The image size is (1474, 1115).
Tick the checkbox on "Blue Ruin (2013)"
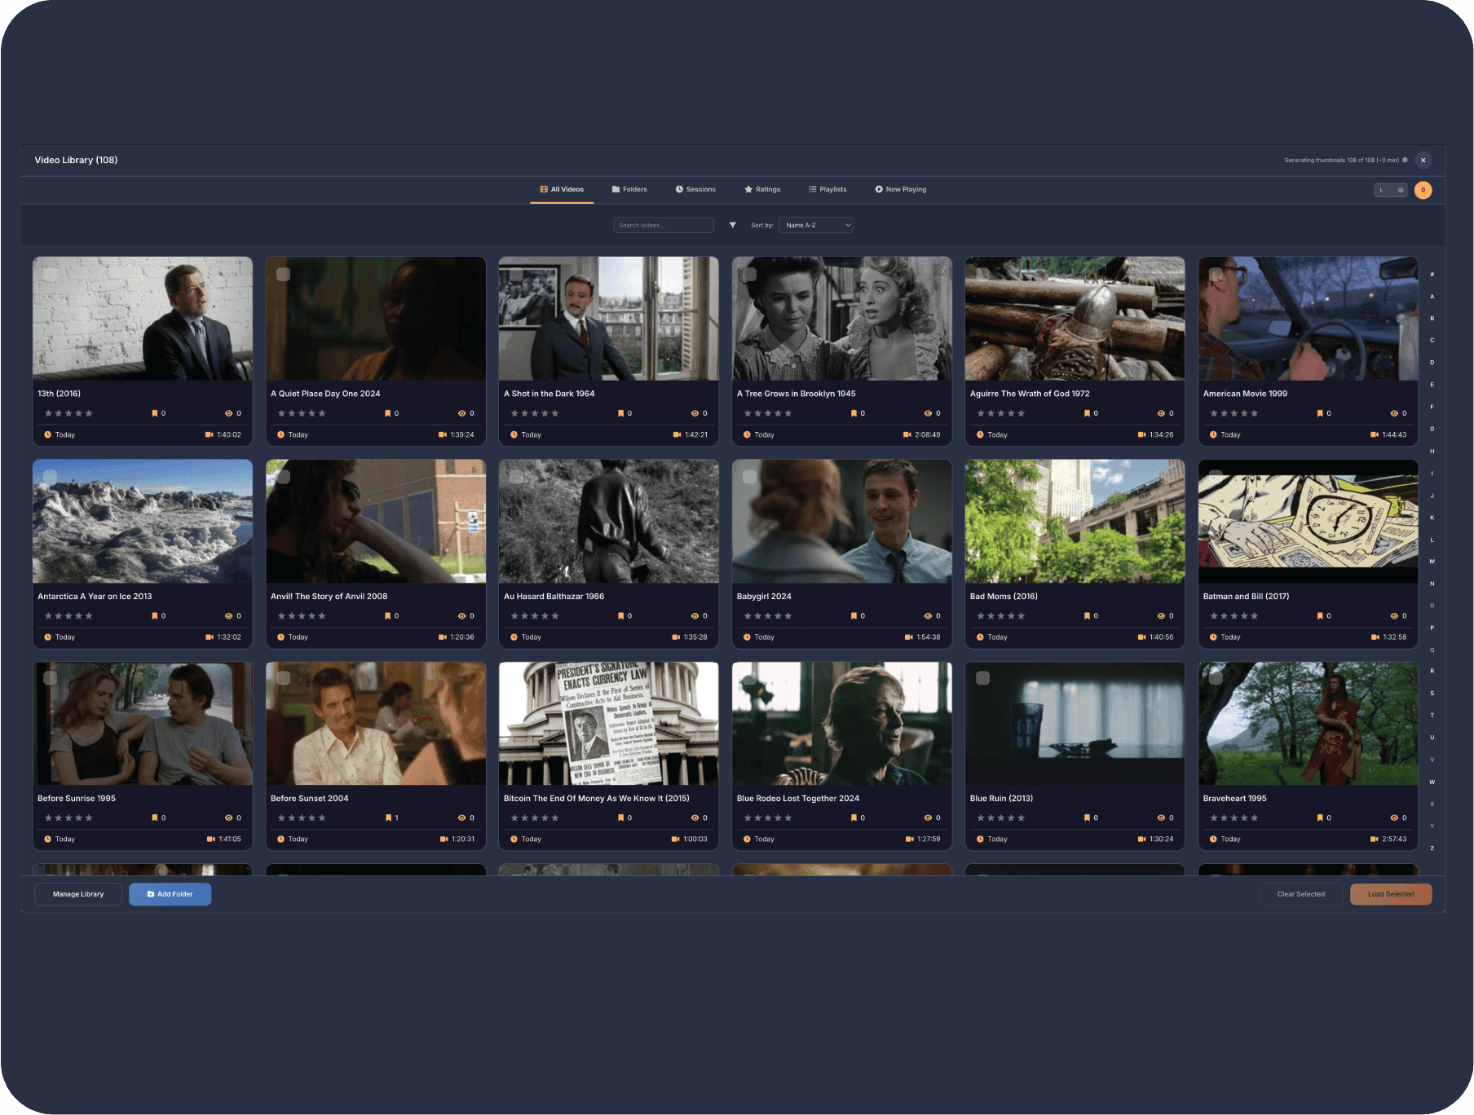tap(982, 677)
